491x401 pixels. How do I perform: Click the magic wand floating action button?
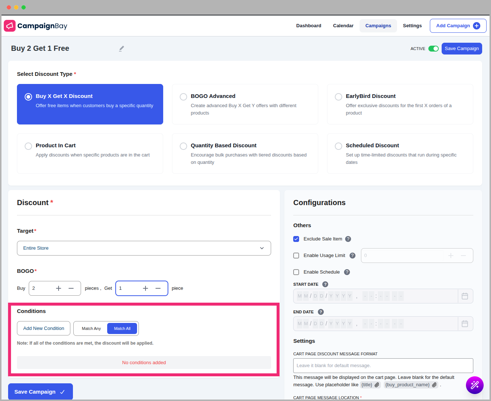[475, 385]
